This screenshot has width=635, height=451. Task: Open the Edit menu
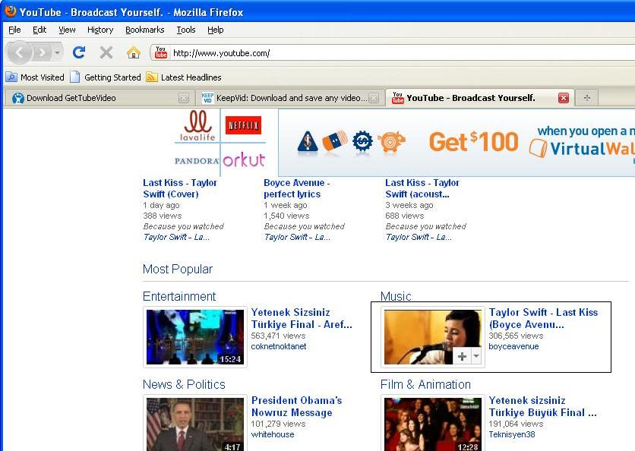[39, 30]
